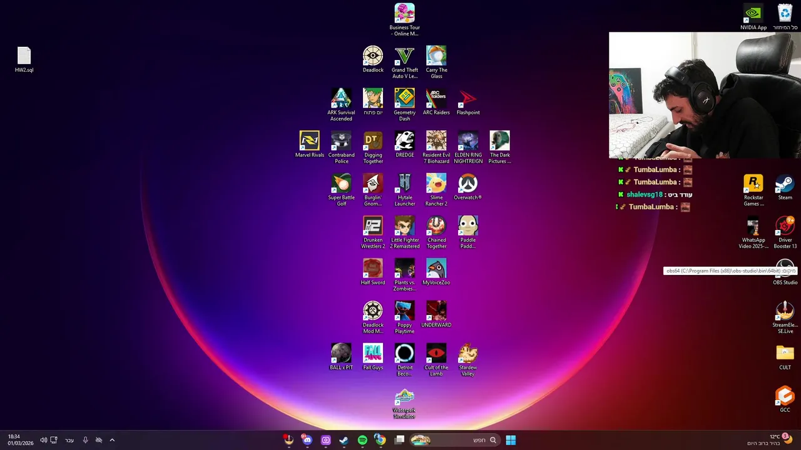
Task: Open Google Chrome from the taskbar
Action: (x=380, y=440)
